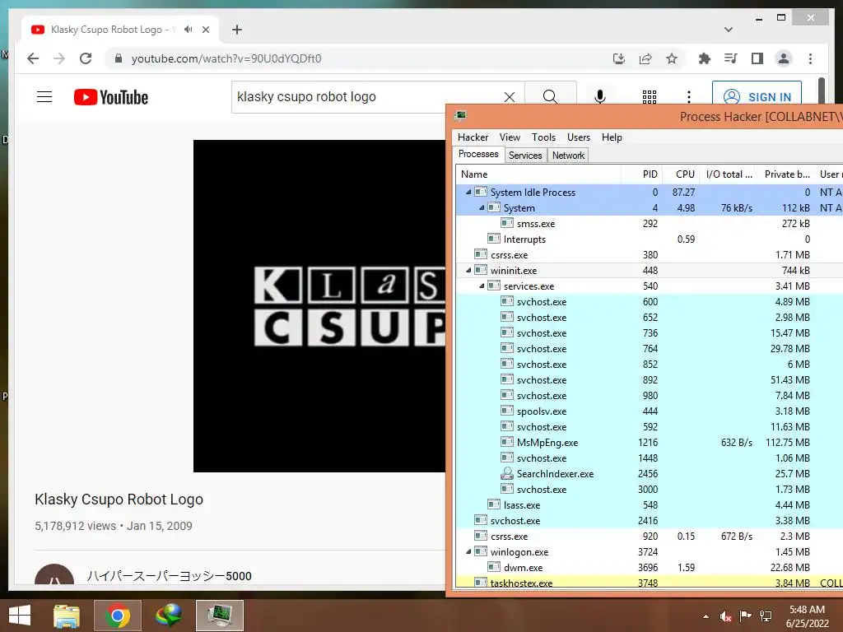Select the lsass.exe process row

pos(649,505)
